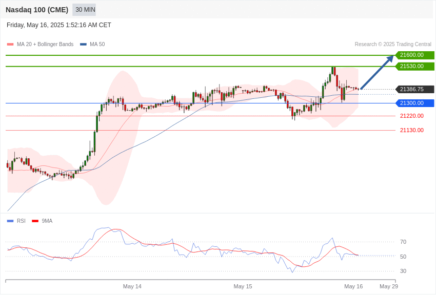Click the Research © 2025 Trading Central credit
The height and width of the screenshot is (295, 436).
[x=393, y=45]
